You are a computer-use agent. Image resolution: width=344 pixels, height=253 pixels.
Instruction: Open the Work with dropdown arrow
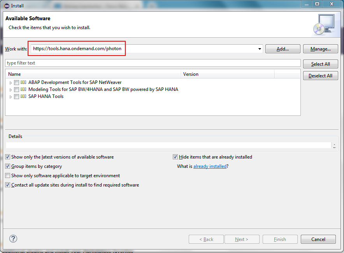260,49
